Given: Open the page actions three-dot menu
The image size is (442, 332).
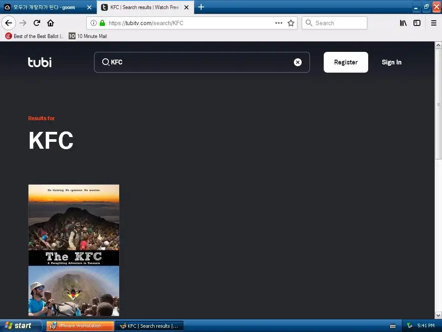Looking at the screenshot, I should (x=279, y=23).
